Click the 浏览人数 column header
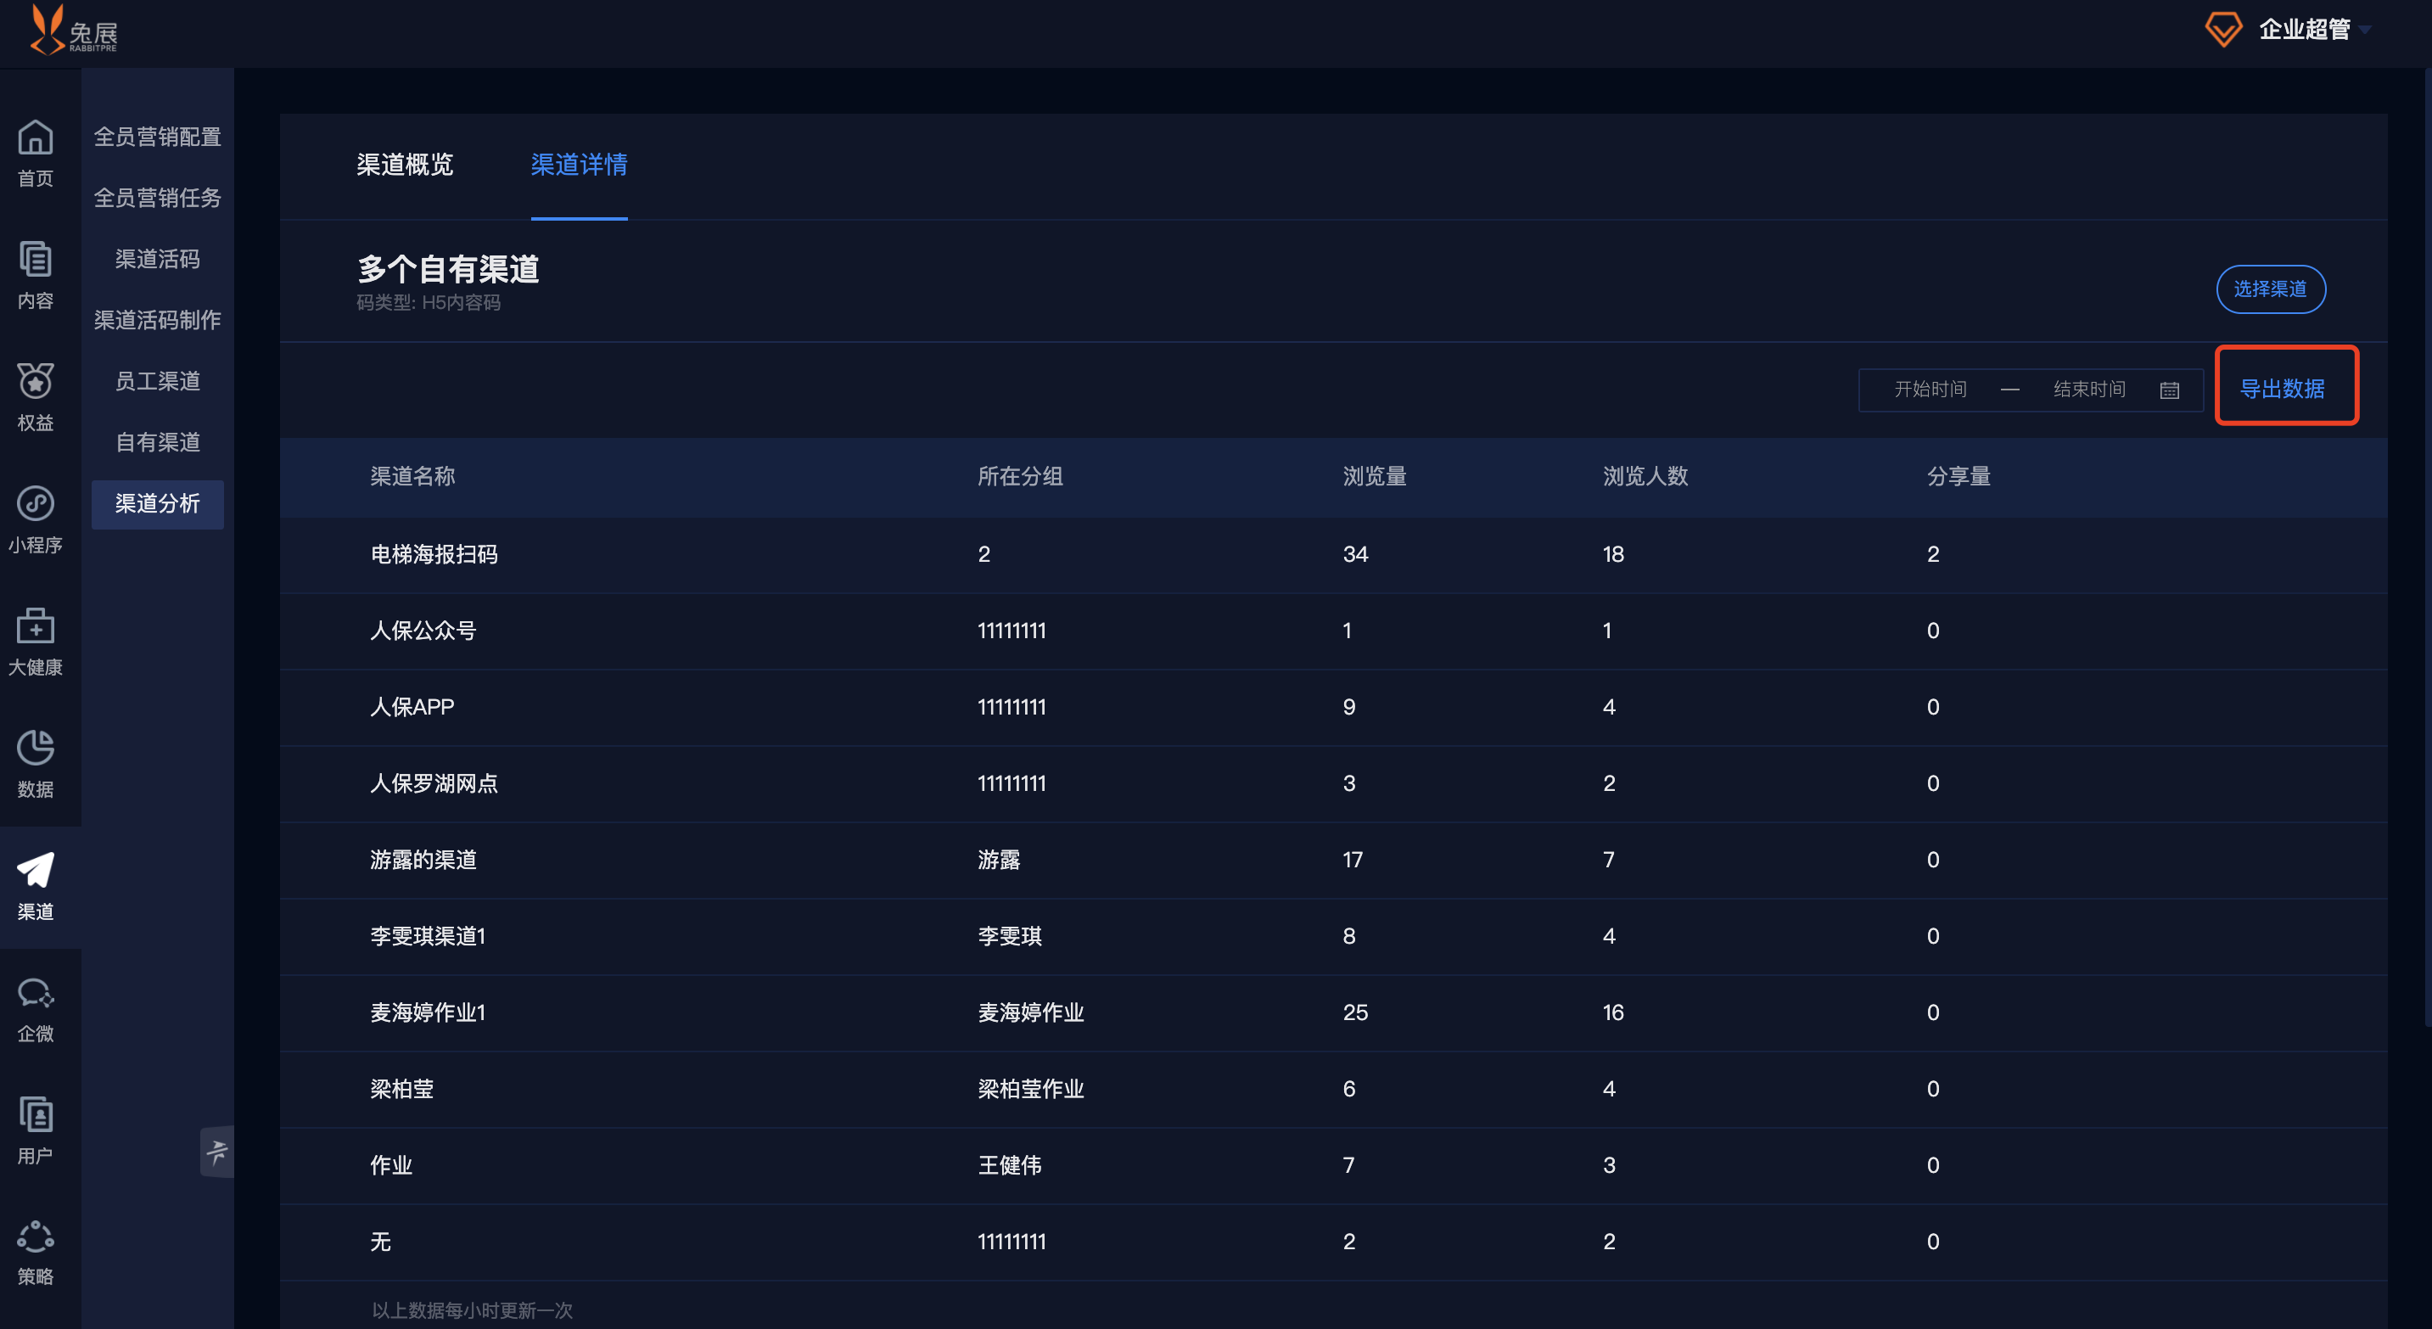The image size is (2432, 1329). pos(1645,477)
